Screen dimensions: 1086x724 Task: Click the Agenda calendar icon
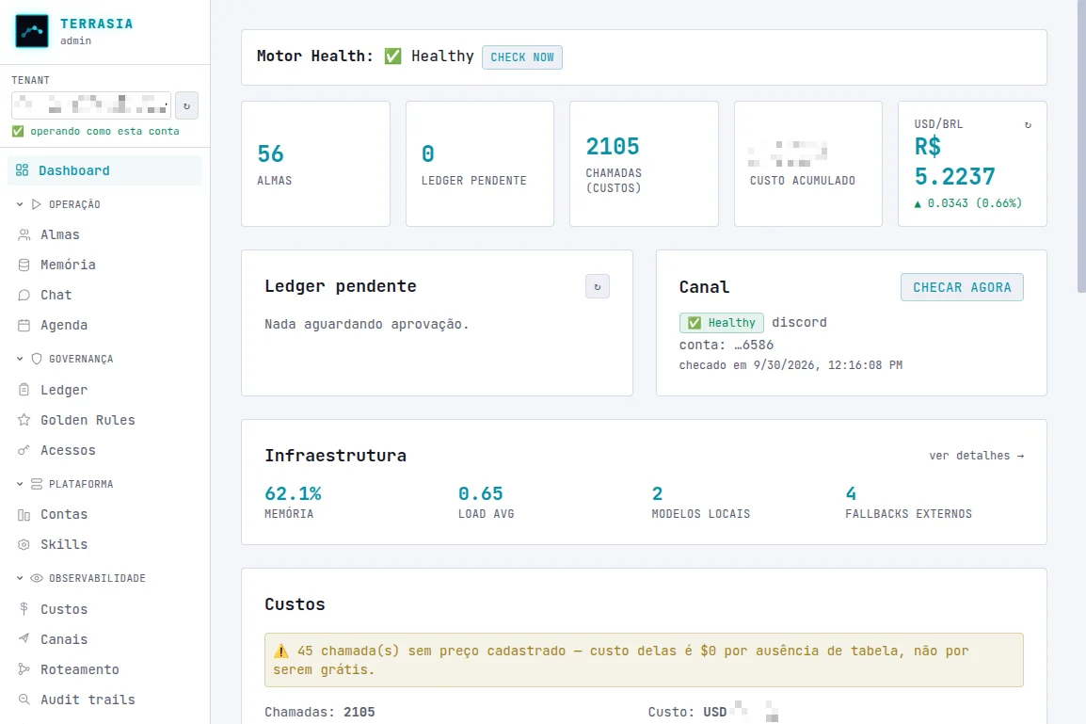click(24, 325)
